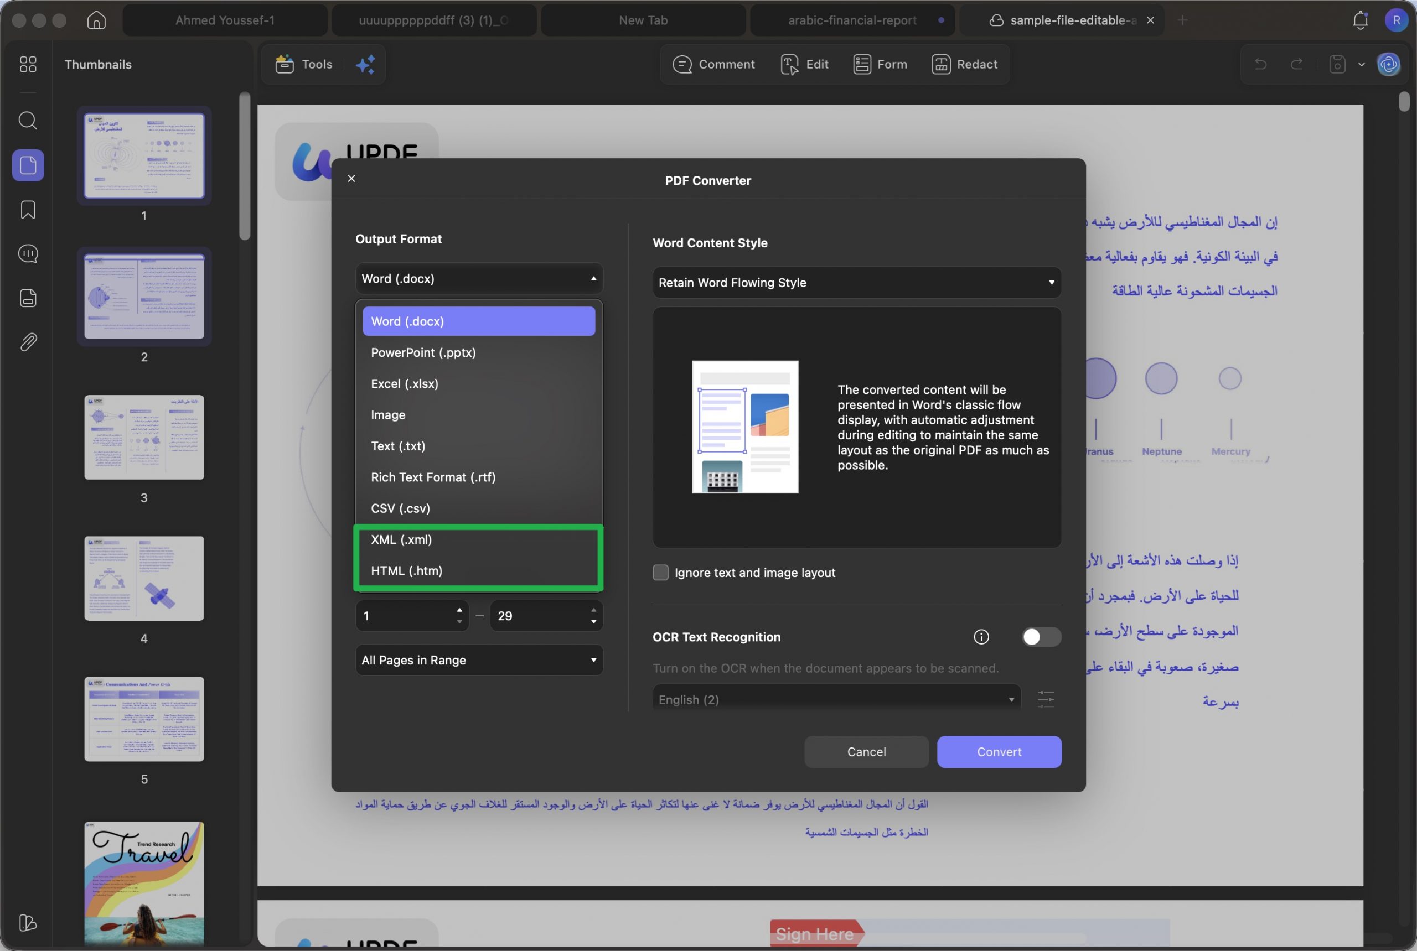Open the search tool in sidebar

(28, 120)
